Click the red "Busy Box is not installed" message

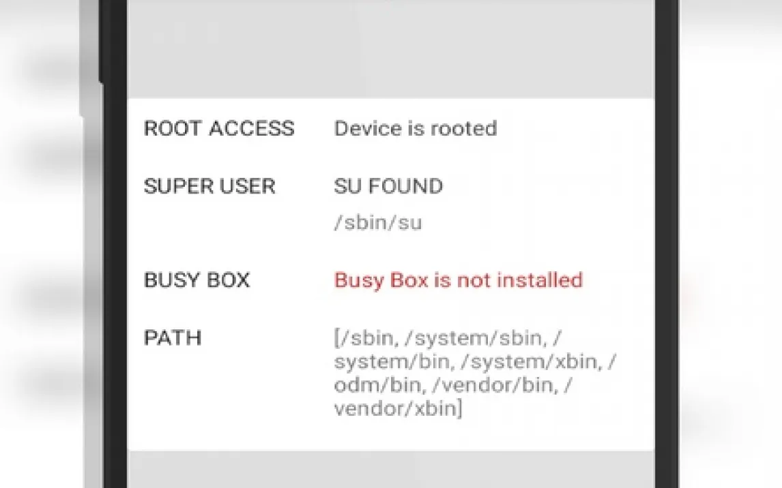point(458,280)
